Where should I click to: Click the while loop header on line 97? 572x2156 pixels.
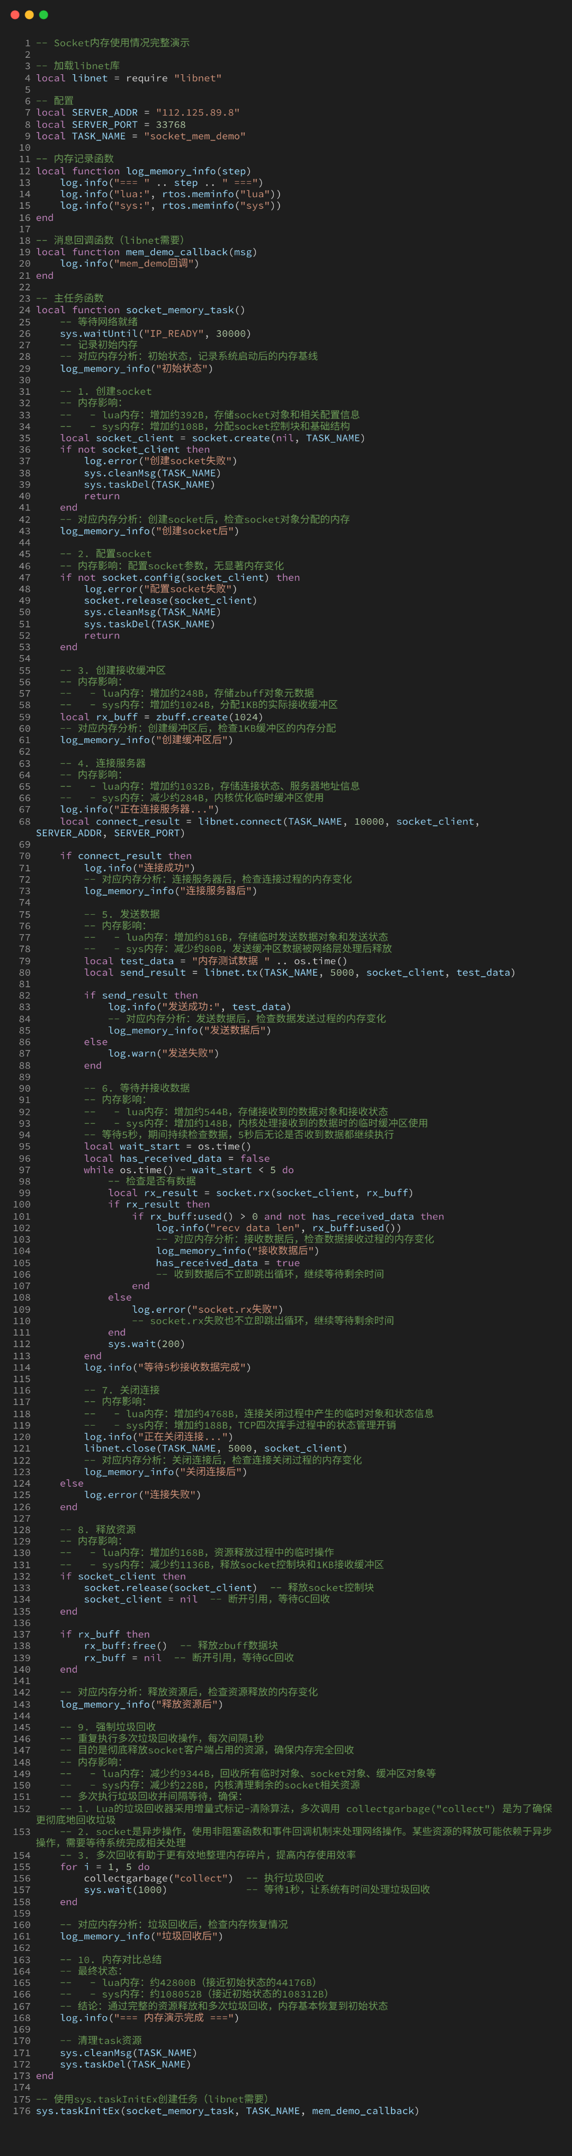tap(189, 1170)
